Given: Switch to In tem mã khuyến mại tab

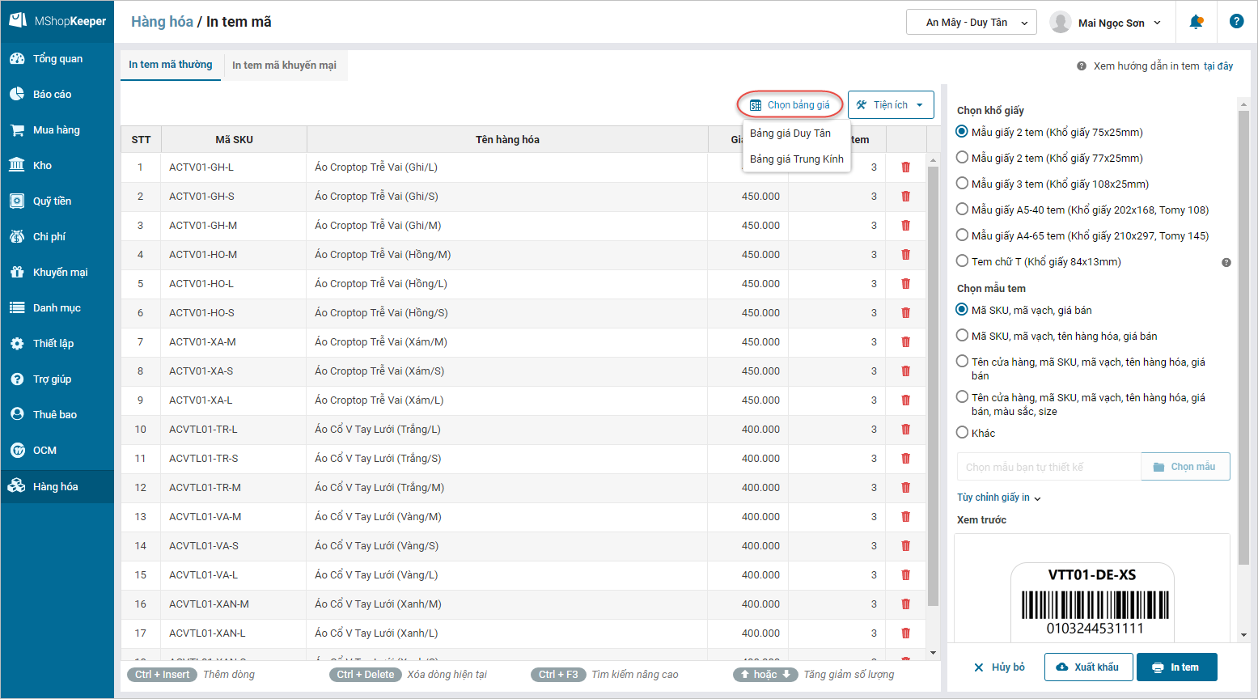Looking at the screenshot, I should [284, 66].
